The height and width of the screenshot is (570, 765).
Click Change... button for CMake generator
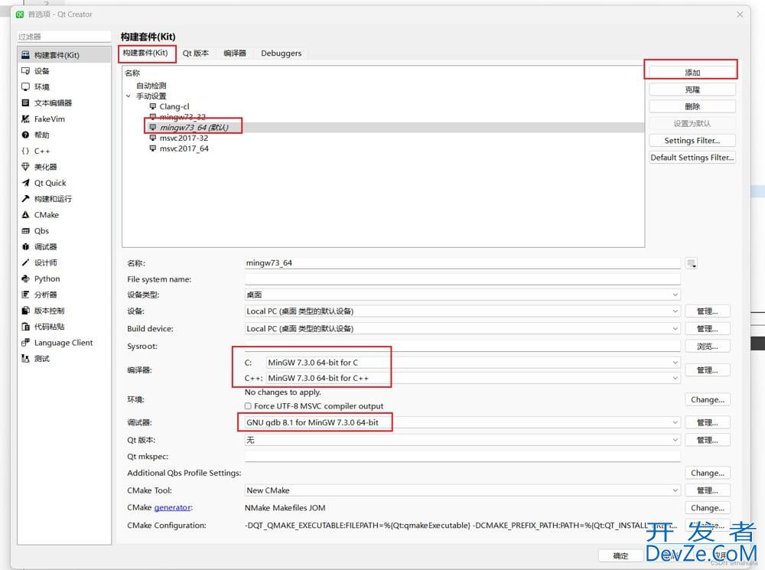708,508
